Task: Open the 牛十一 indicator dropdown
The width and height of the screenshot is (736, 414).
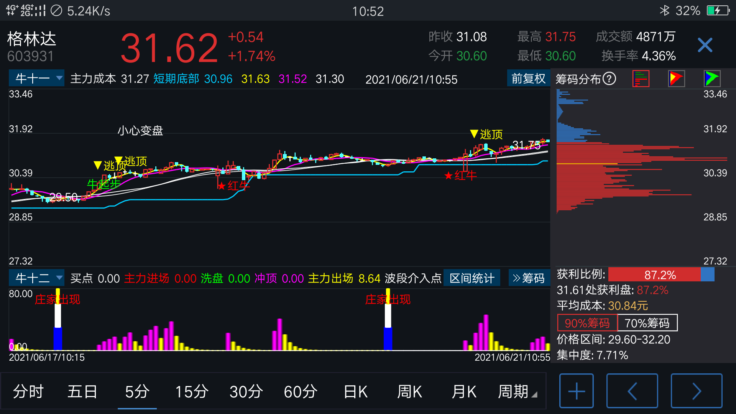Action: pos(36,78)
